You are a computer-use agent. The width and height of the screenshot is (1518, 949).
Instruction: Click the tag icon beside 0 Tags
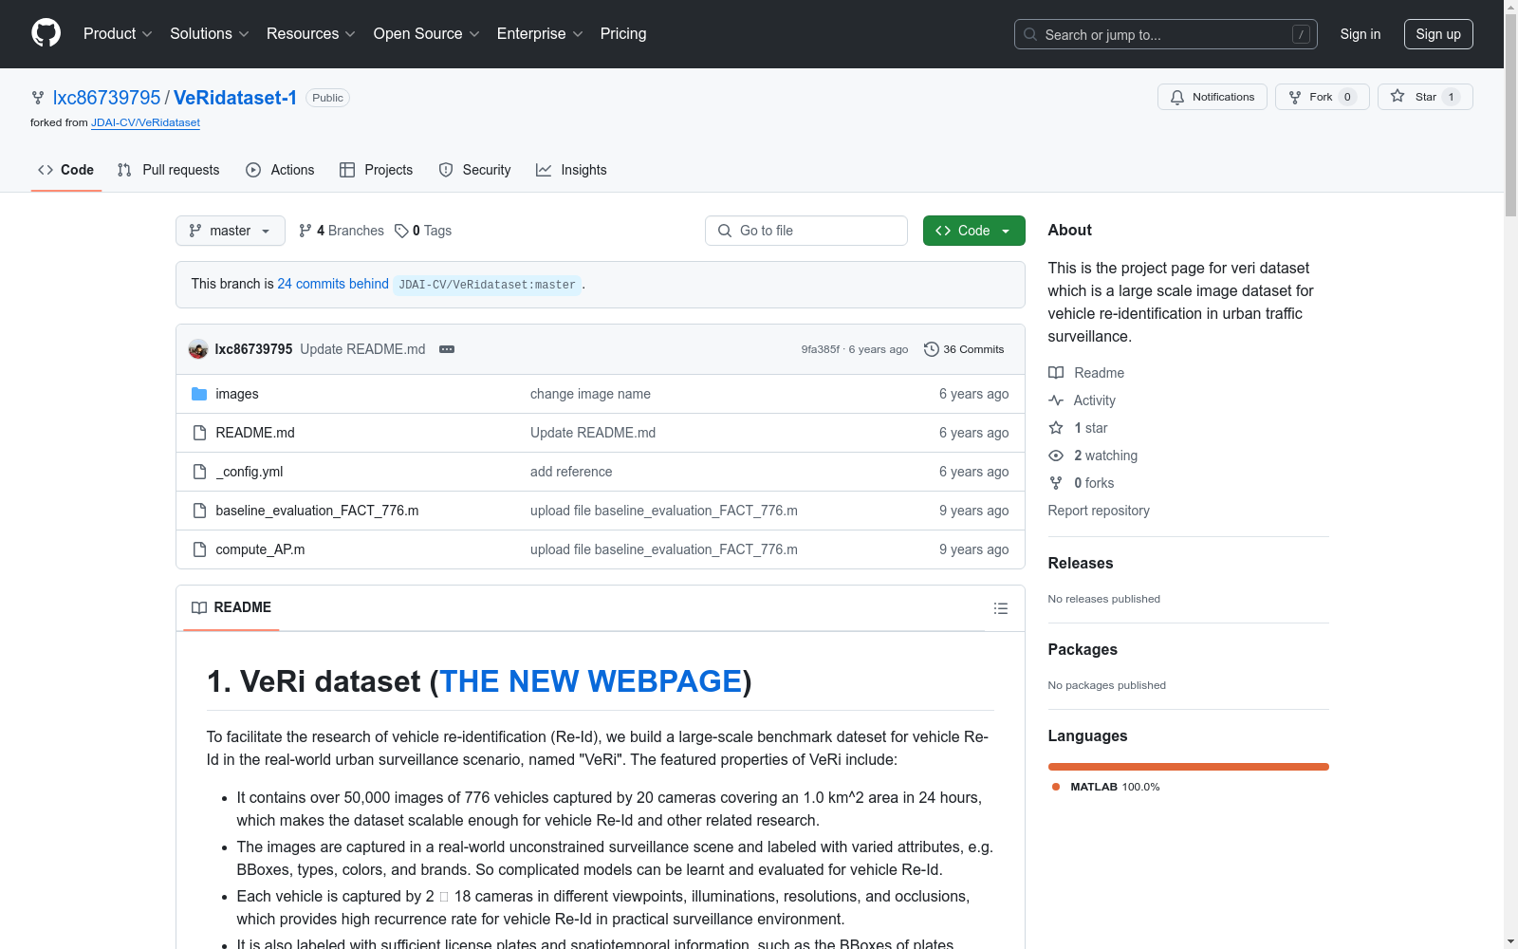[401, 231]
